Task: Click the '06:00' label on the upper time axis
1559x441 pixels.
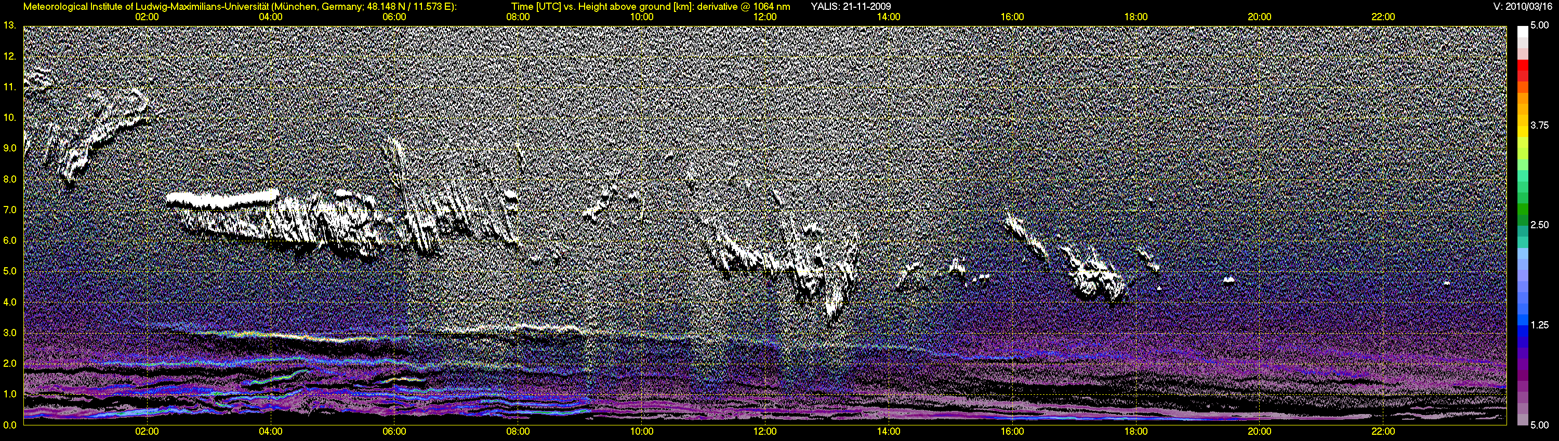Action: [x=394, y=17]
